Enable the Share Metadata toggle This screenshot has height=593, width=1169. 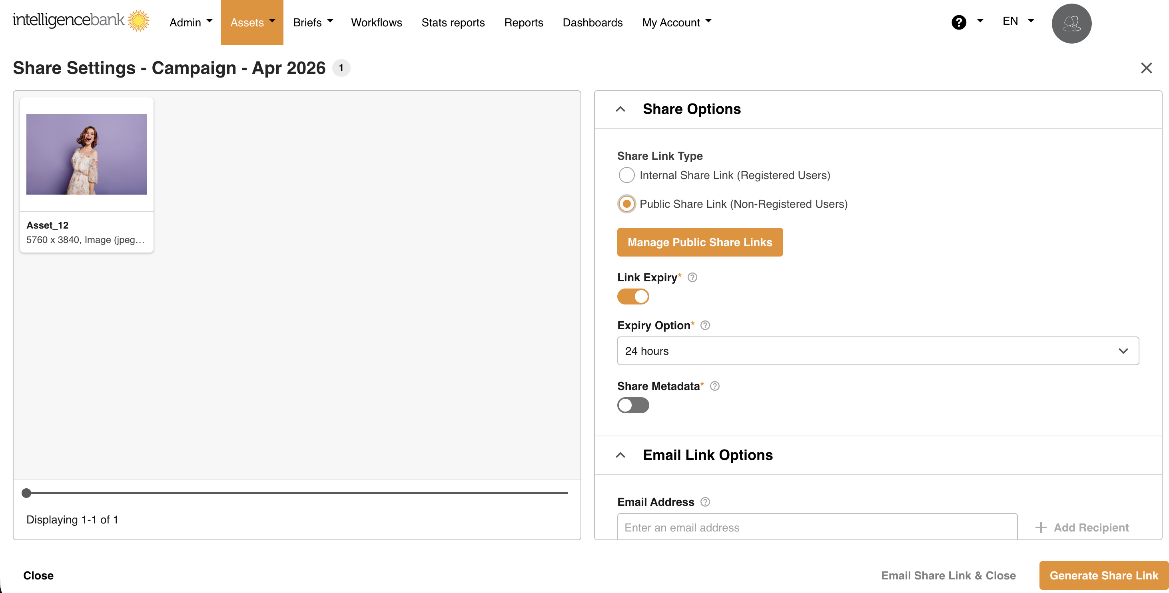[633, 405]
